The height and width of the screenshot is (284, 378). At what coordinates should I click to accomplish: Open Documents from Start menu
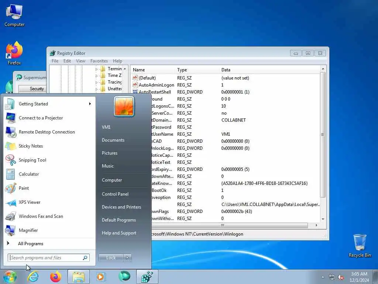[113, 140]
